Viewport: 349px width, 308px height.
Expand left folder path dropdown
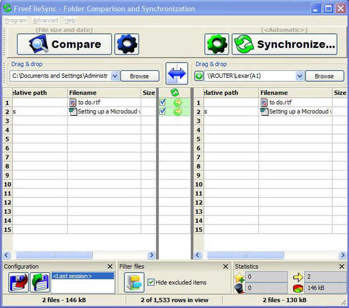click(115, 76)
